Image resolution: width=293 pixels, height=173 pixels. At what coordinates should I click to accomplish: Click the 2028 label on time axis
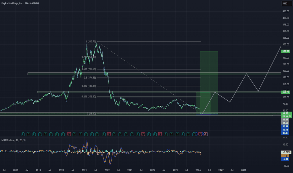click(244, 170)
